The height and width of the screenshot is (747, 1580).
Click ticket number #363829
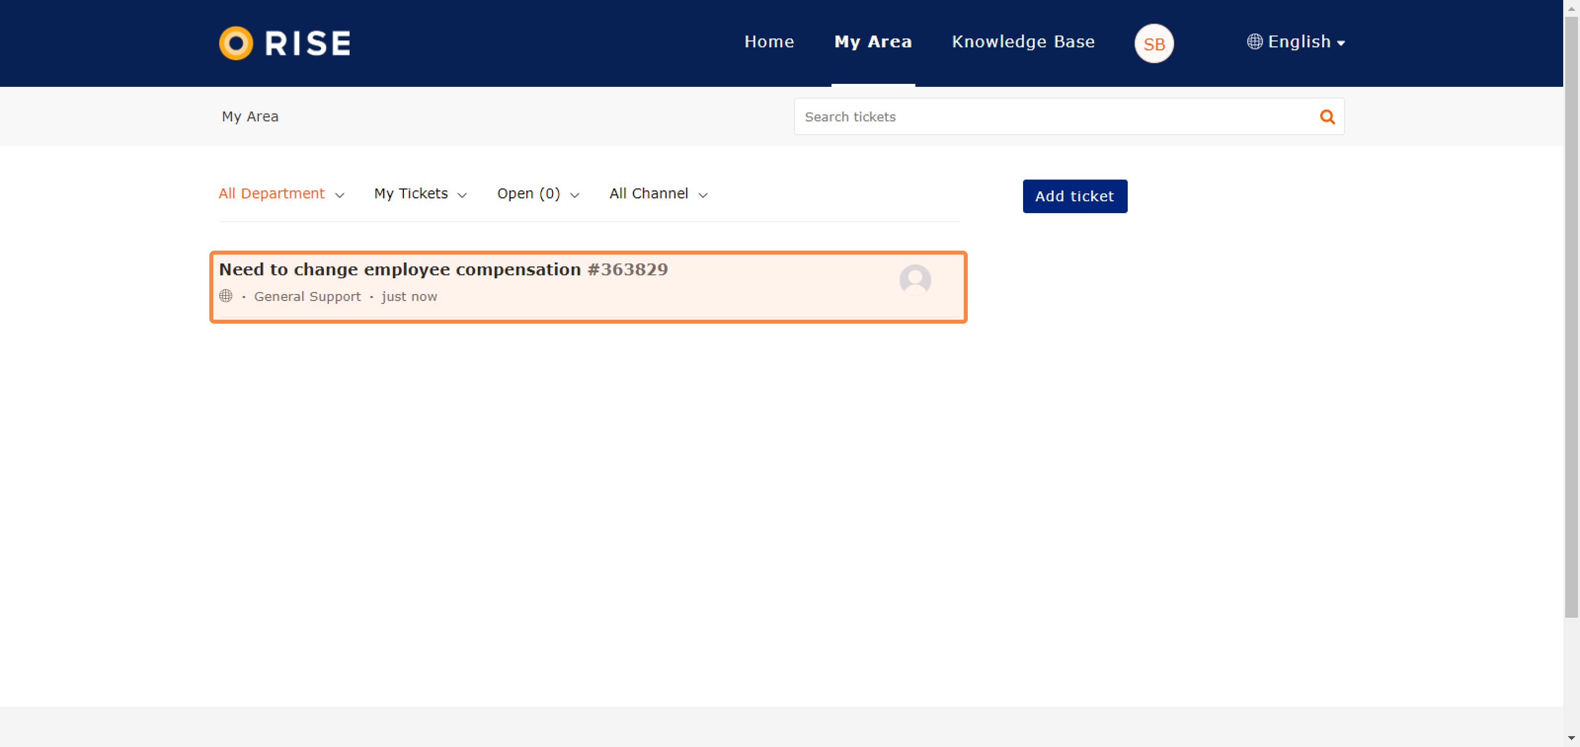tap(628, 269)
